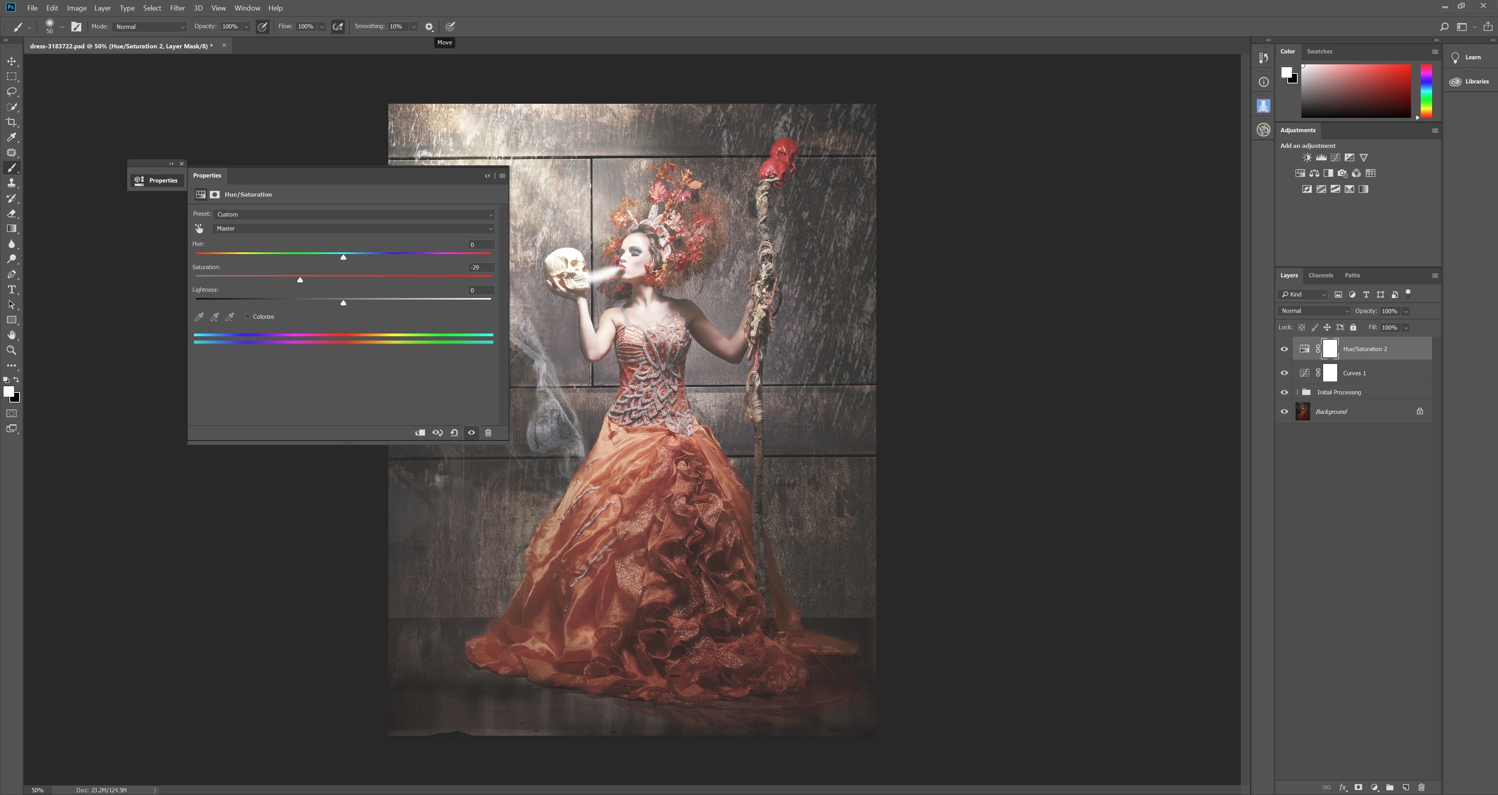Collapse the Properties panel with double arrows
This screenshot has height=795, width=1498.
point(487,176)
